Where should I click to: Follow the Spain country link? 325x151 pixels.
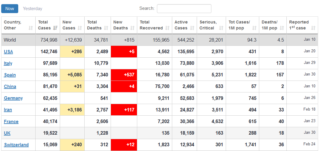click(x=10, y=75)
